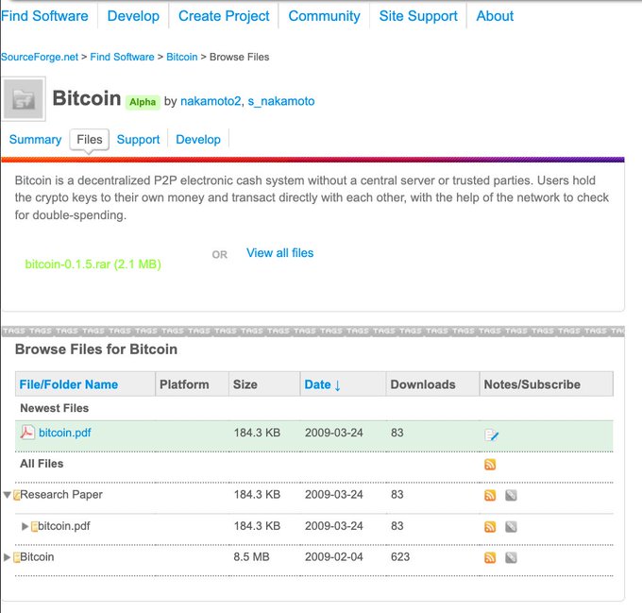Open s_nakamoto author profile
Image resolution: width=642 pixels, height=613 pixels.
pos(281,101)
